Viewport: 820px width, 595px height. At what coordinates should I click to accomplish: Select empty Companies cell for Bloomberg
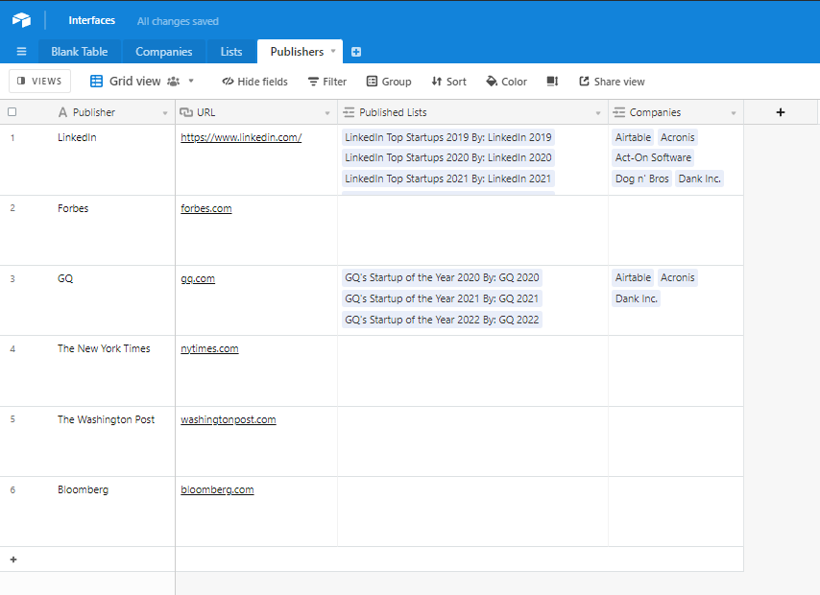click(x=676, y=512)
